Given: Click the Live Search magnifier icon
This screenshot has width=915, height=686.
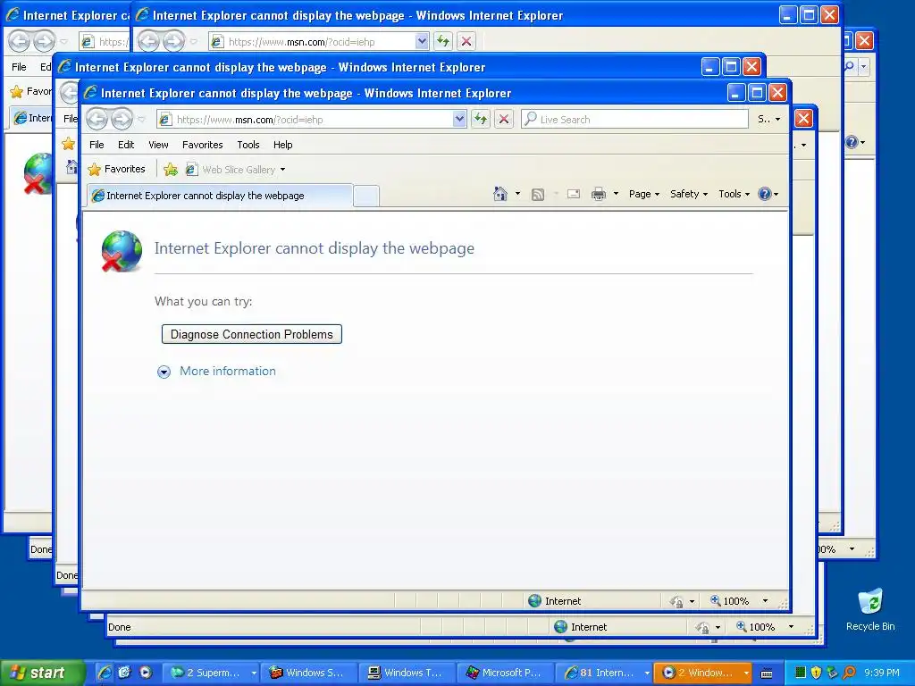Looking at the screenshot, I should (x=530, y=119).
